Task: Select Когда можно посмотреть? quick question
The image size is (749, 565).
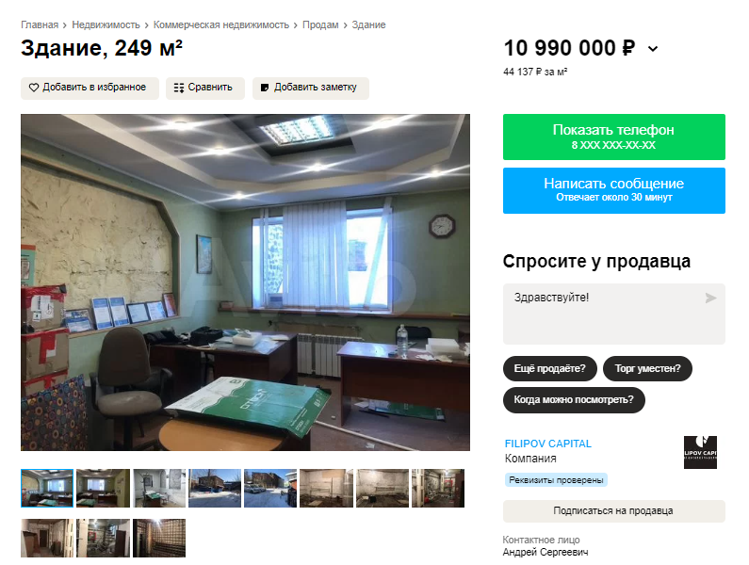Action: [x=574, y=400]
